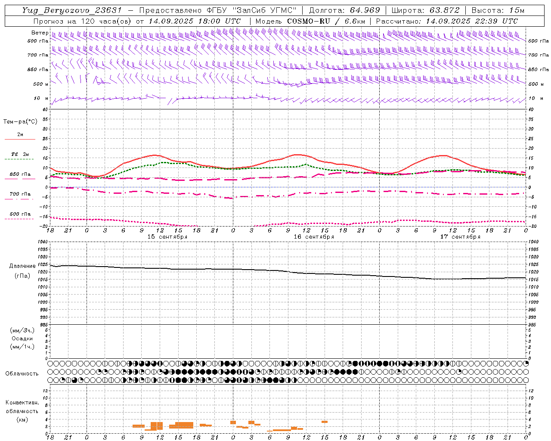Select 'Прогноз на 120 часа(ов)' forecast start text

[83, 21]
